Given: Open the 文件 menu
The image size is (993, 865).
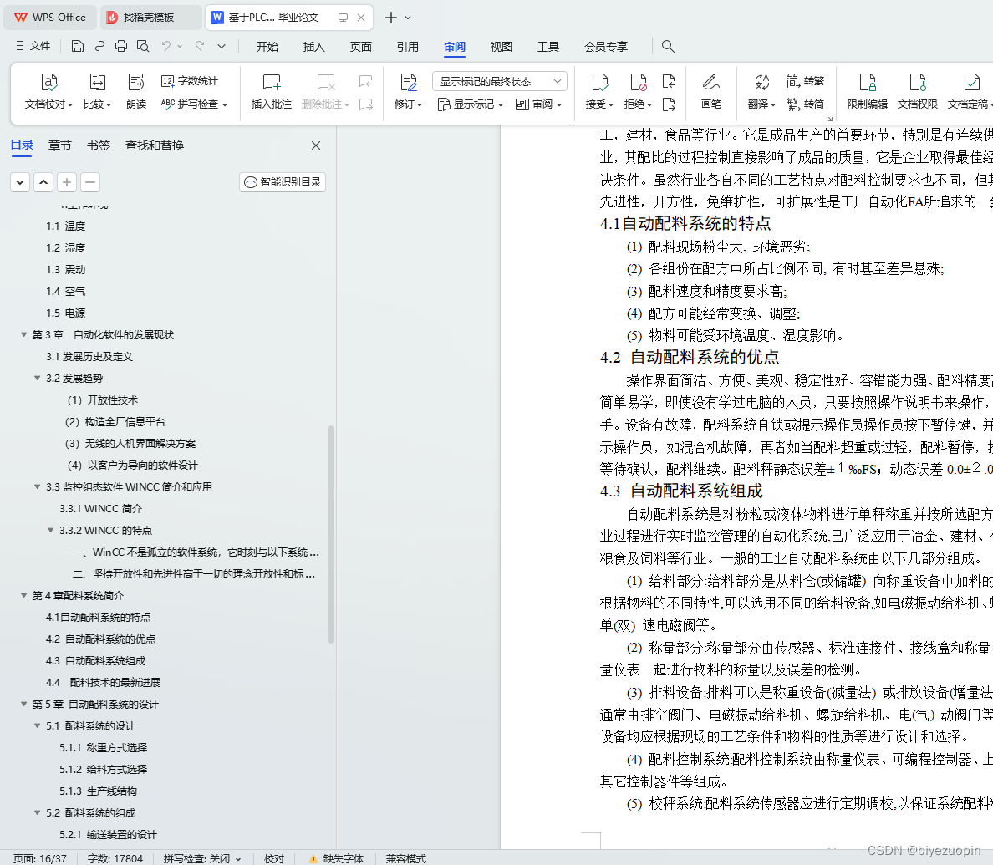Looking at the screenshot, I should click(33, 46).
